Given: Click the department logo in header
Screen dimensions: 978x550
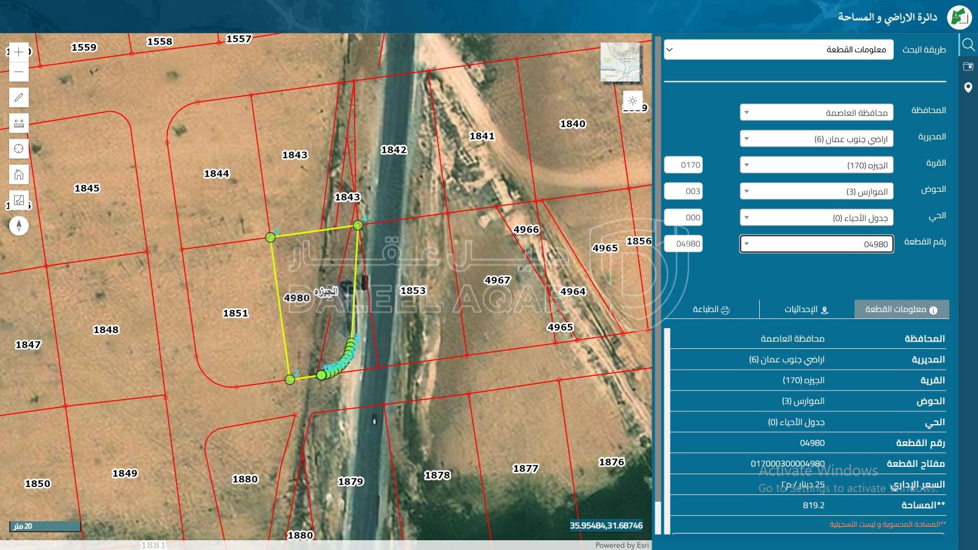Looking at the screenshot, I should (x=959, y=17).
